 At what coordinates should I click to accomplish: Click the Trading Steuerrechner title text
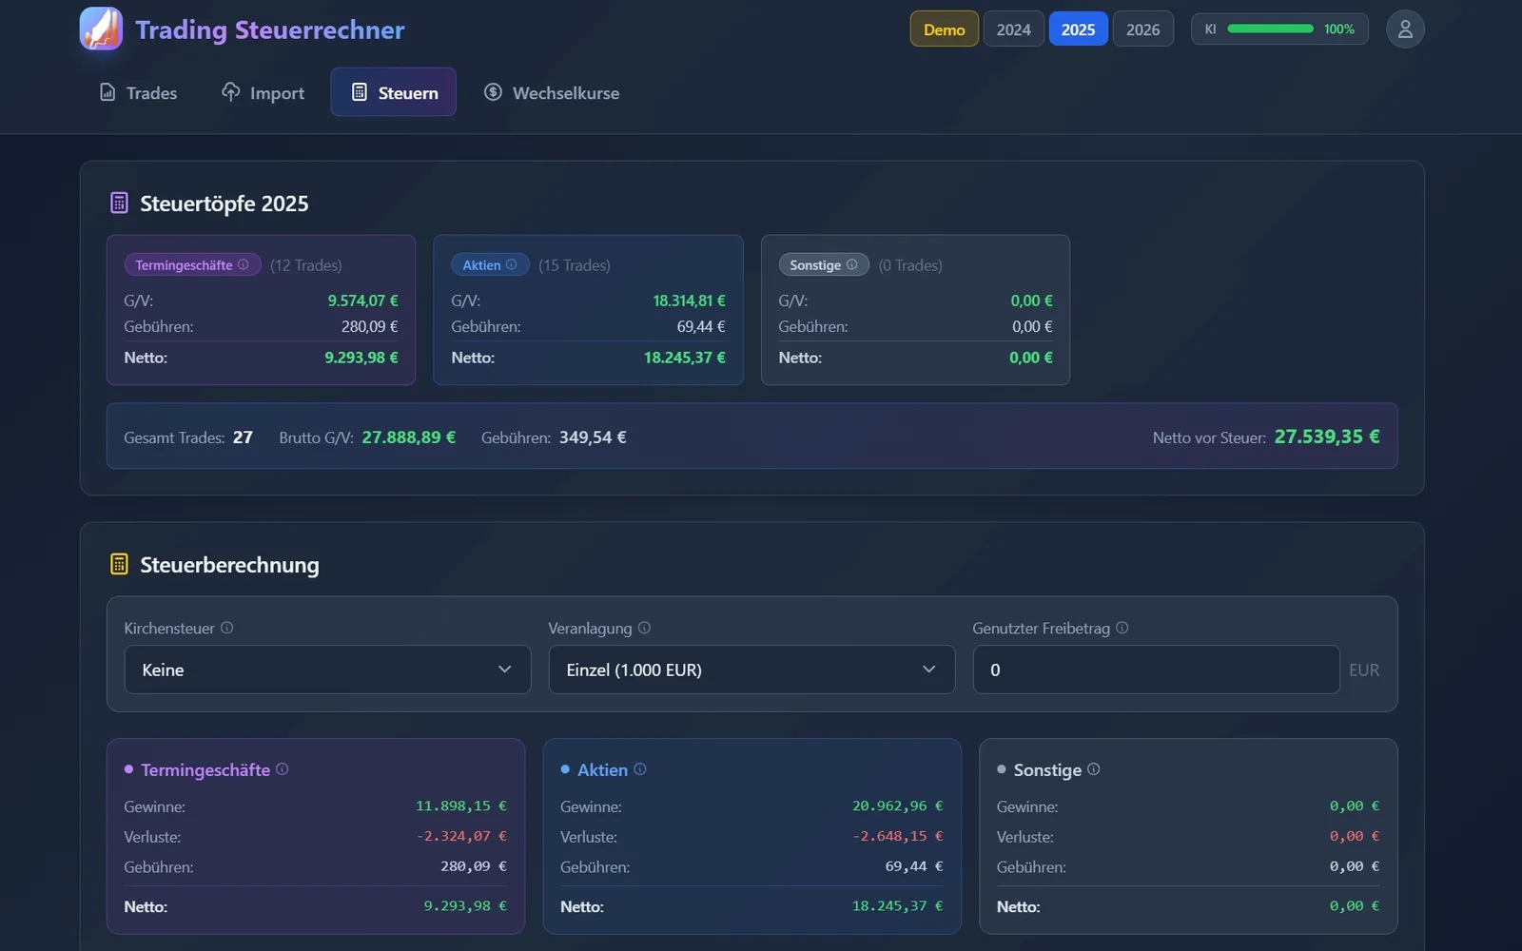(270, 29)
